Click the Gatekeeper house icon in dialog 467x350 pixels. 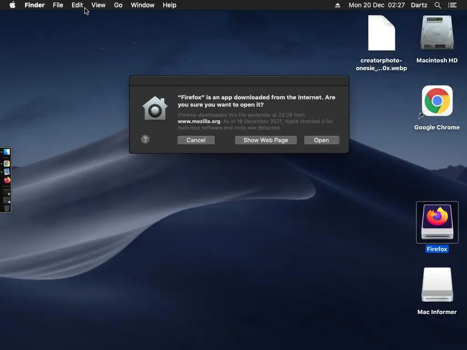pos(155,108)
